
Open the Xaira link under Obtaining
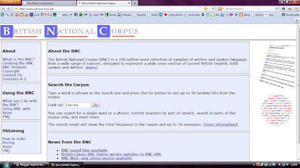tap(7, 147)
